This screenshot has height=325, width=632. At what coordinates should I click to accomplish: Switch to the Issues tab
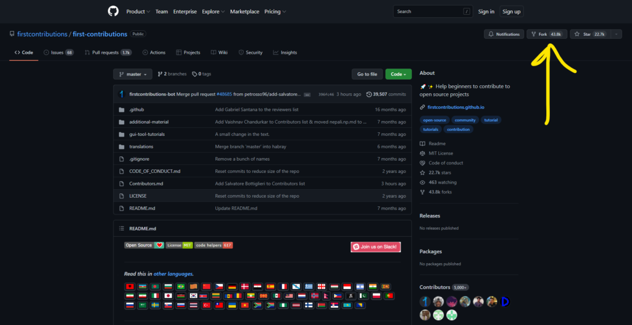pos(59,53)
